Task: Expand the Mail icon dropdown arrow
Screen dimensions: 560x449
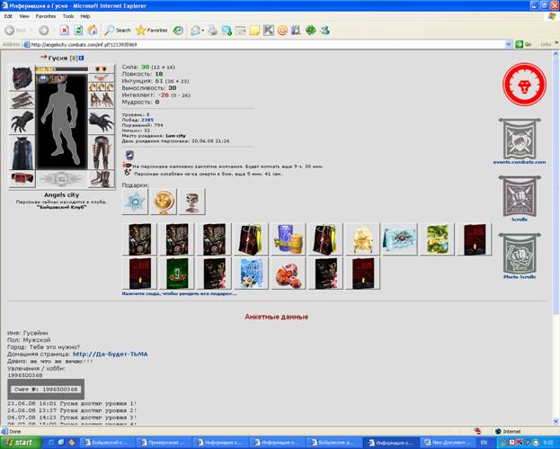Action: click(202, 31)
